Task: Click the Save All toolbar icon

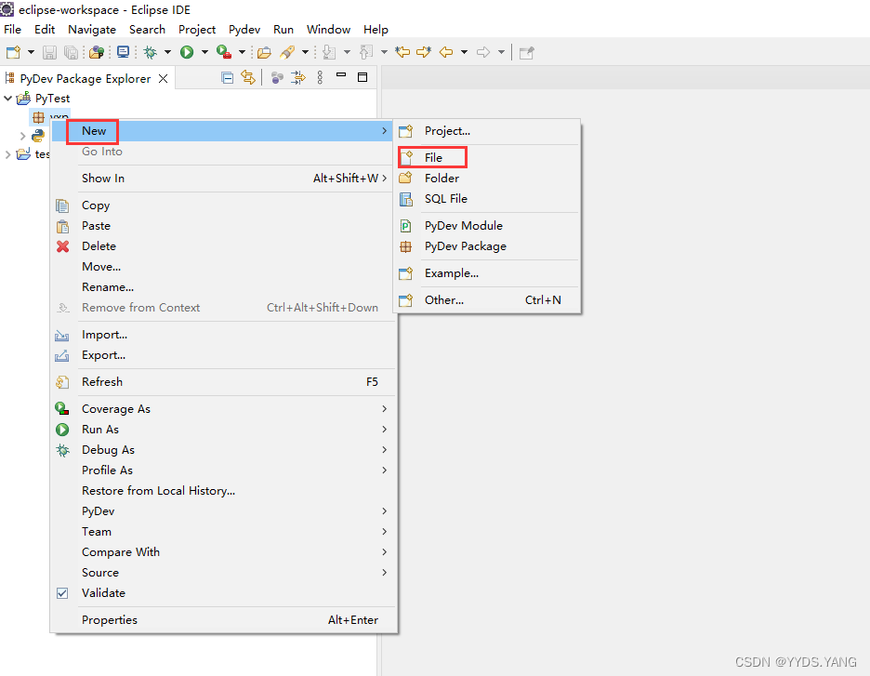Action: click(71, 52)
